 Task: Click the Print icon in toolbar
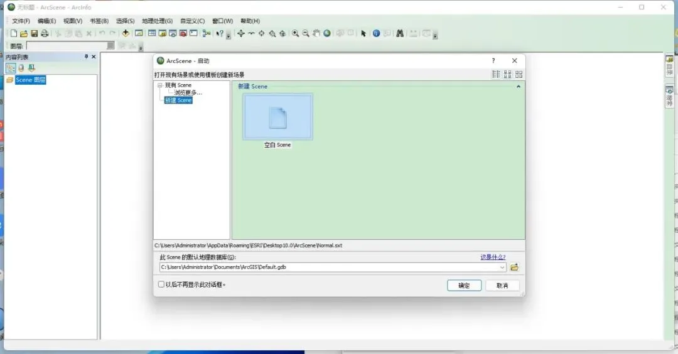click(45, 33)
